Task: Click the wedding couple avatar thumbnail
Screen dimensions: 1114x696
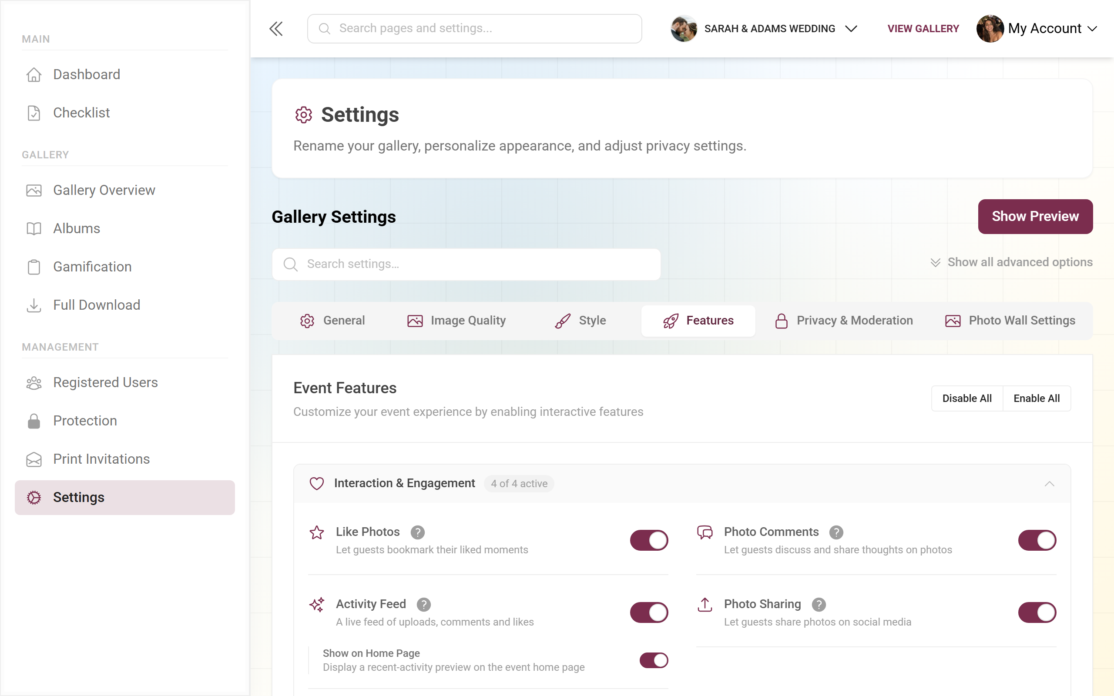Action: [684, 29]
